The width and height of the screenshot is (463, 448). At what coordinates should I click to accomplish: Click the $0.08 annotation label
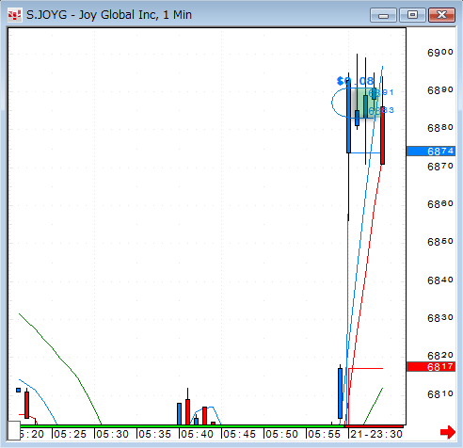355,81
